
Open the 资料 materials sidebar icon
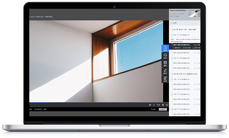(x=165, y=64)
